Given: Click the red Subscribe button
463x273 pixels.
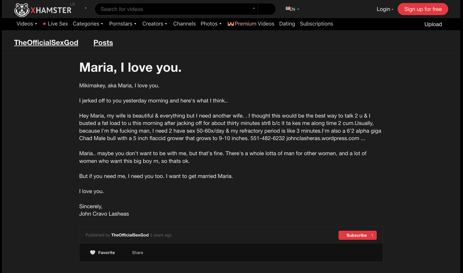Looking at the screenshot, I should [x=357, y=235].
